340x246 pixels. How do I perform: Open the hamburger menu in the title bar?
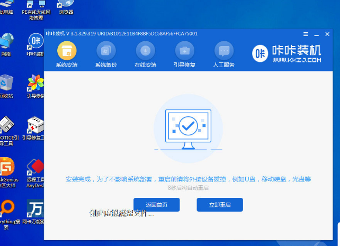pyautogui.click(x=306, y=34)
